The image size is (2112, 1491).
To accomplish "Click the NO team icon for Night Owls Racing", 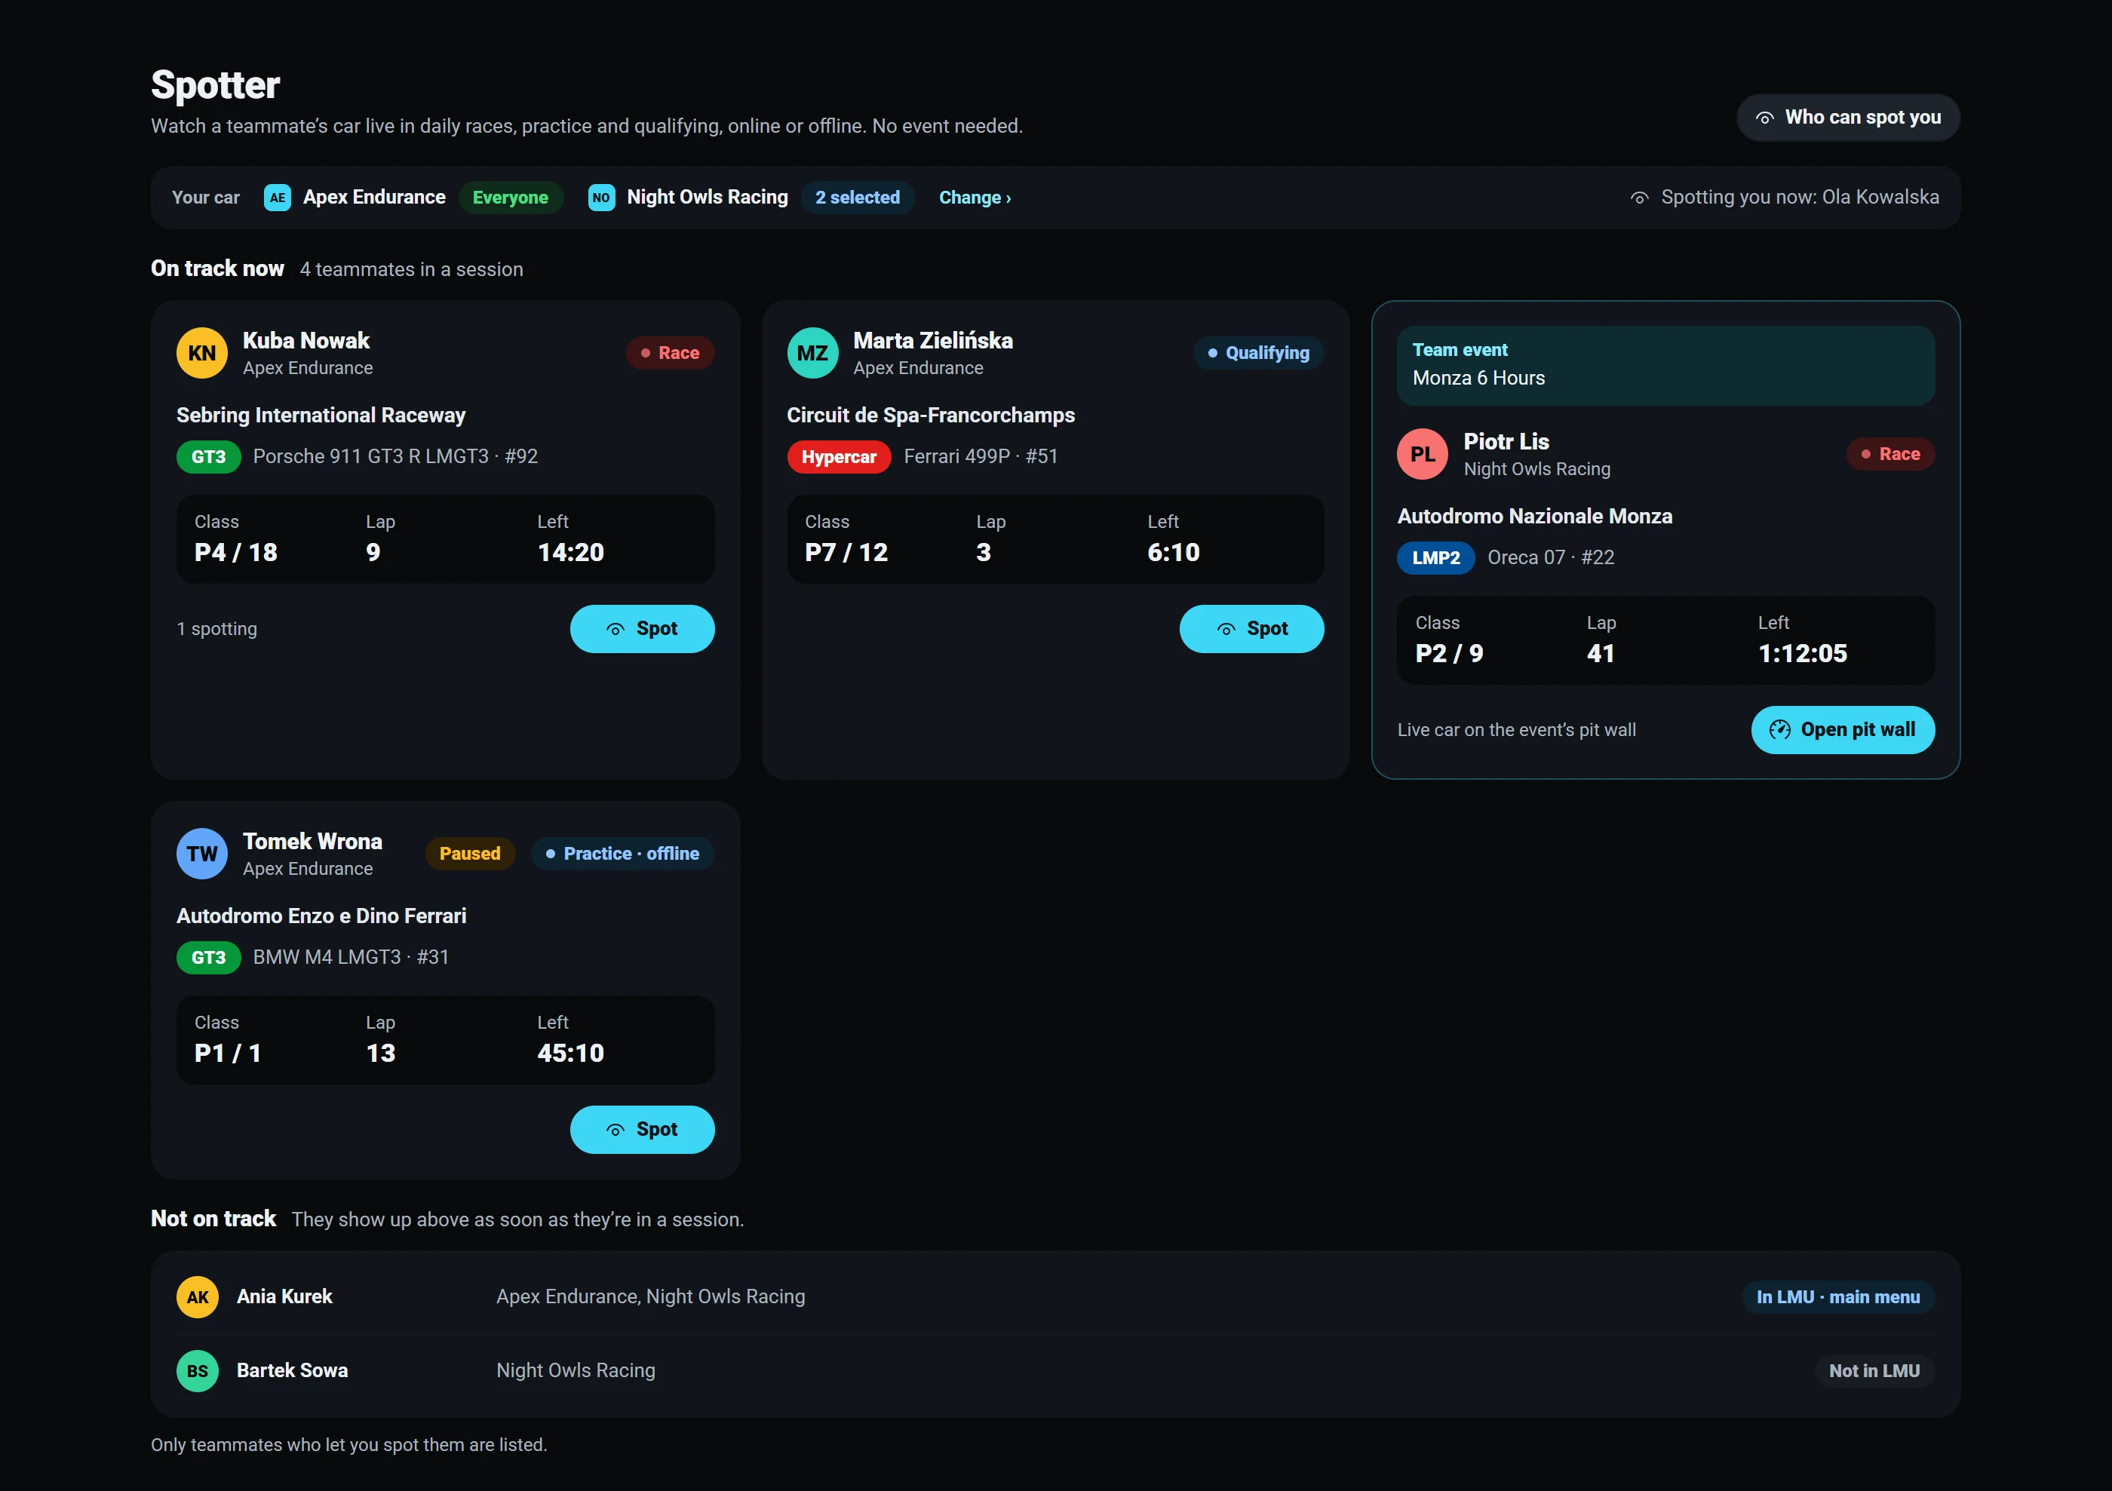I will pos(602,198).
